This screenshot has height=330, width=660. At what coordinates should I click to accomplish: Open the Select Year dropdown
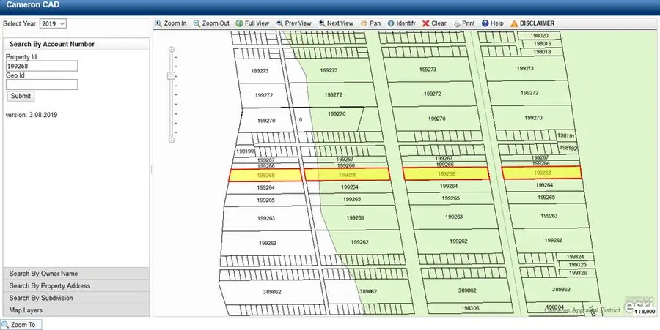point(52,23)
